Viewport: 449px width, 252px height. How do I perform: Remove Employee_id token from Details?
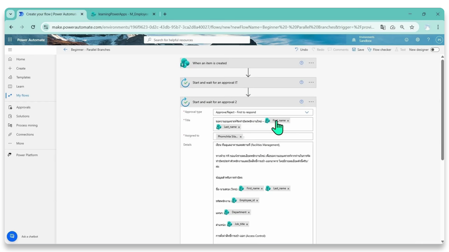[x=257, y=200]
